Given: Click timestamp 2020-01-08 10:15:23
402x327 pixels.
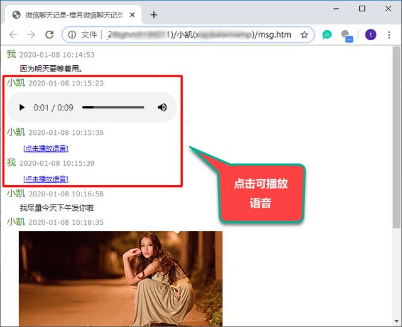Looking at the screenshot, I should [x=66, y=83].
